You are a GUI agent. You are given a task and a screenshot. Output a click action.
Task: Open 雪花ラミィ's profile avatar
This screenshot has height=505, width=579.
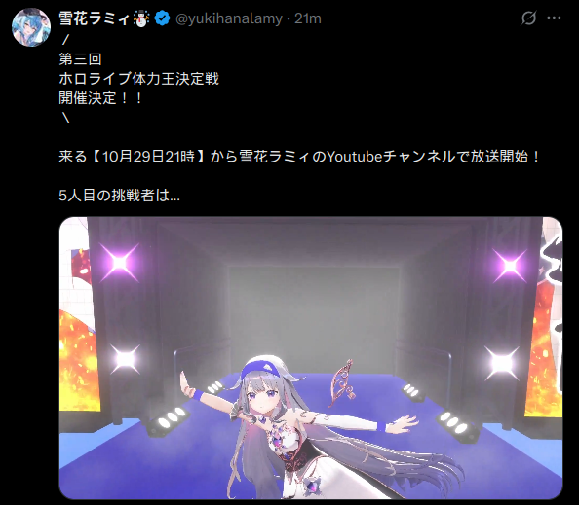(31, 27)
